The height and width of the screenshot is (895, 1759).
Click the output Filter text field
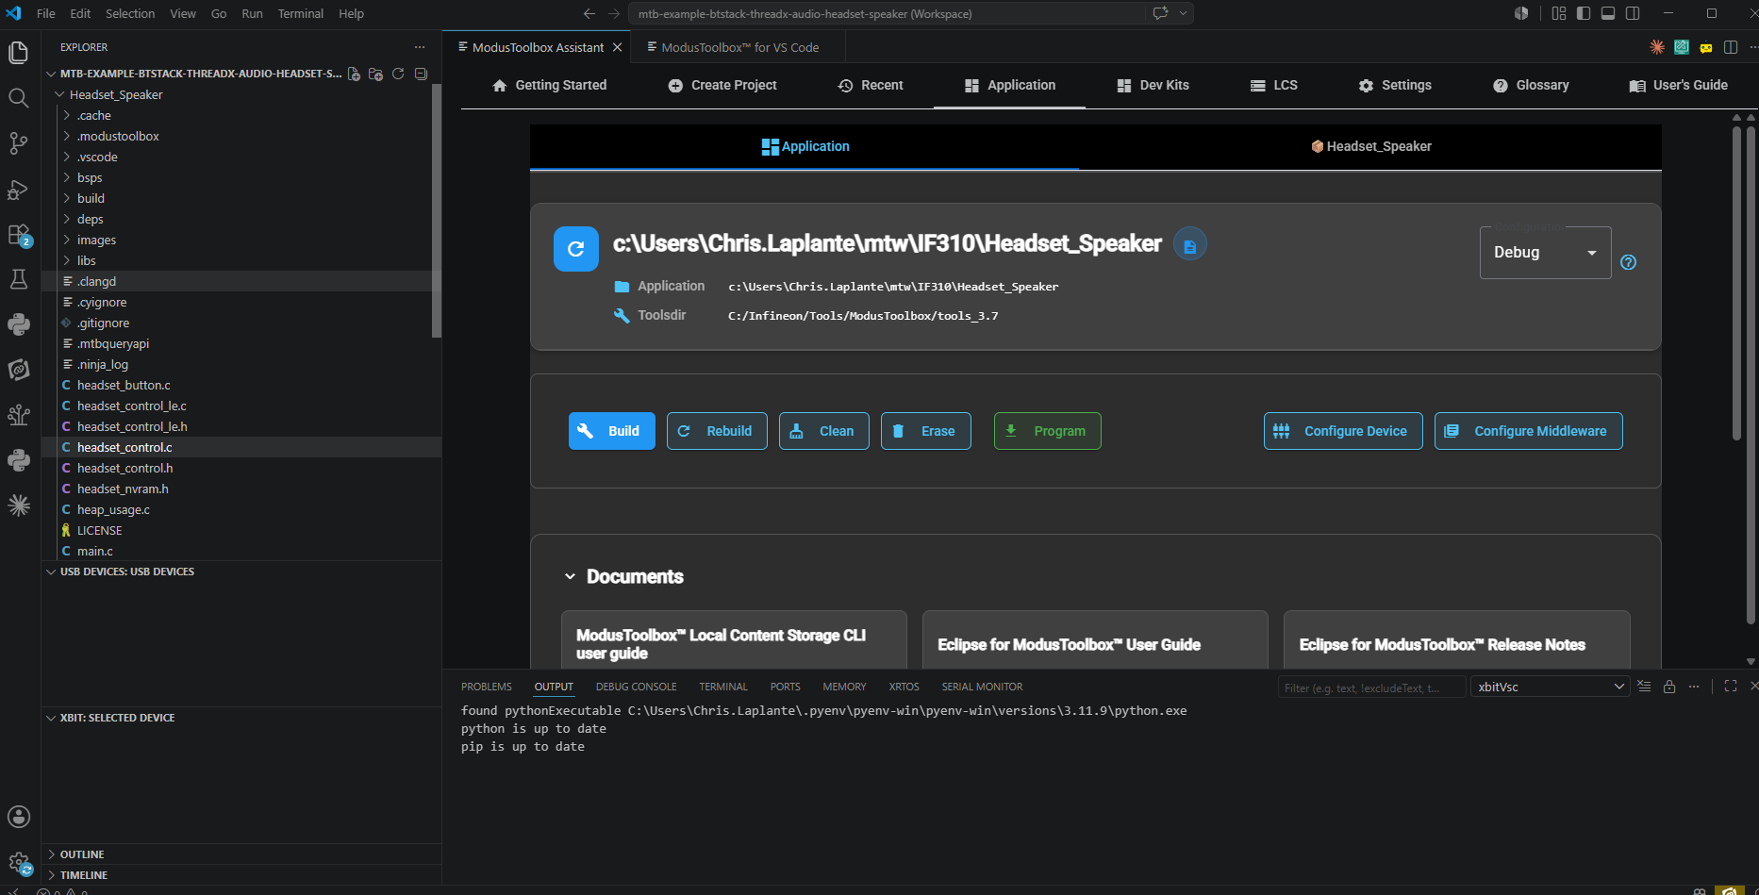tap(1372, 688)
